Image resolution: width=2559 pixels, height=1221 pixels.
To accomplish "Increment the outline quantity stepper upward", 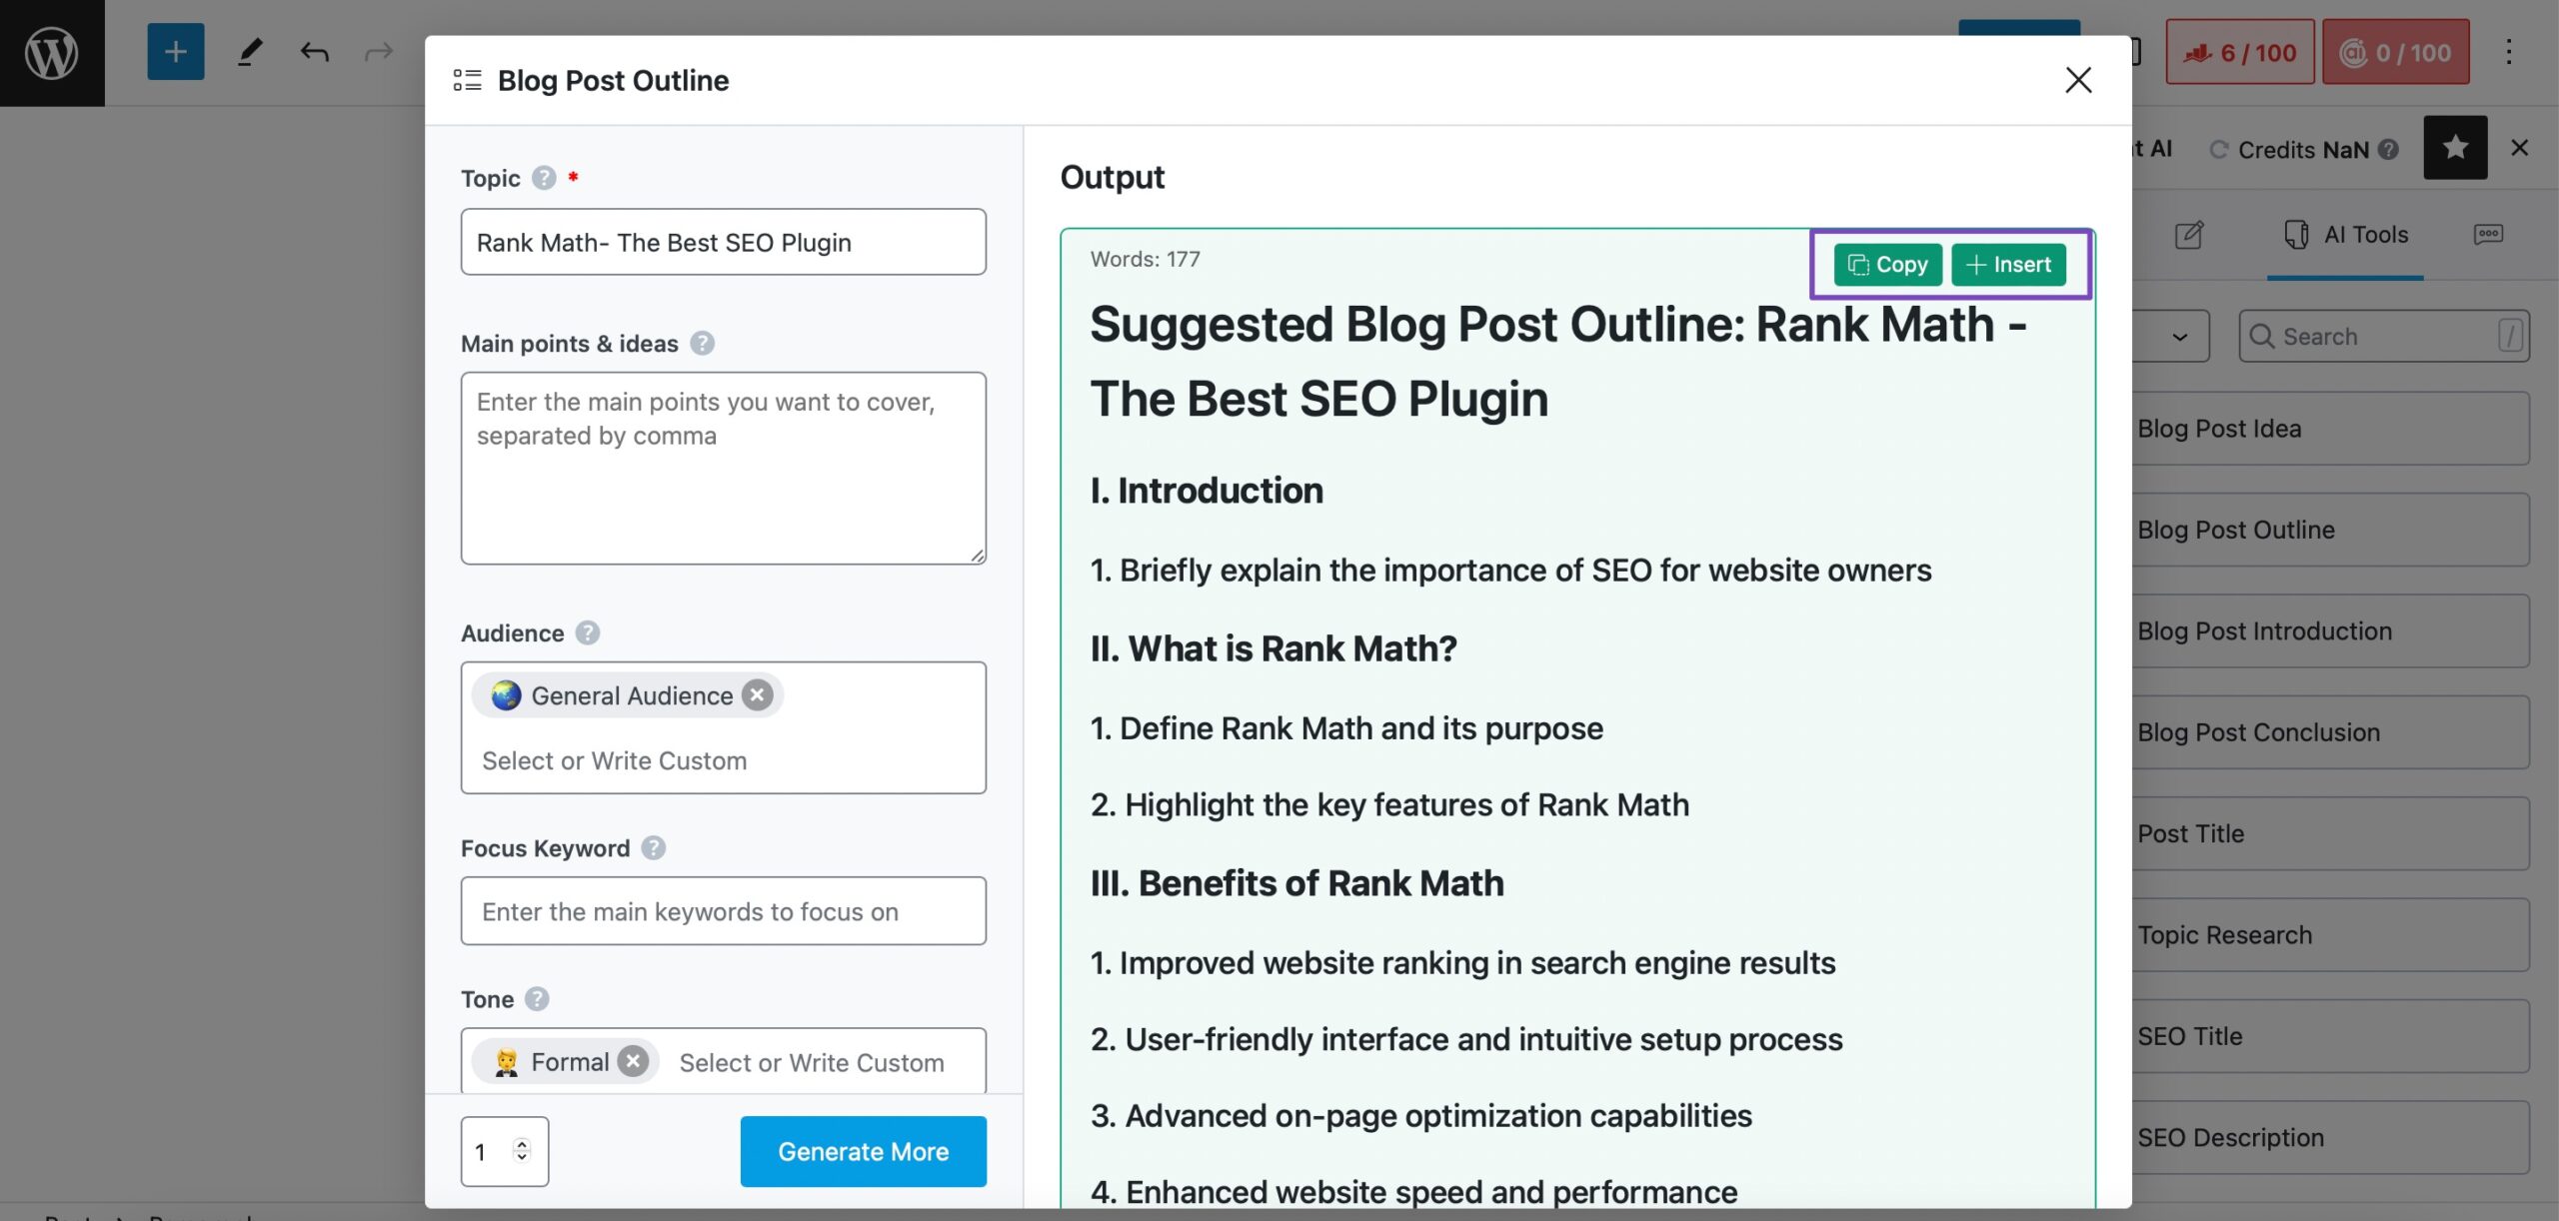I will tap(524, 1143).
